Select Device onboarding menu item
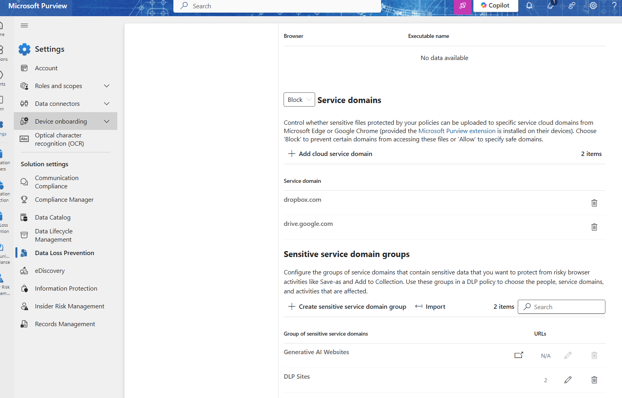The width and height of the screenshot is (622, 398). coord(66,121)
